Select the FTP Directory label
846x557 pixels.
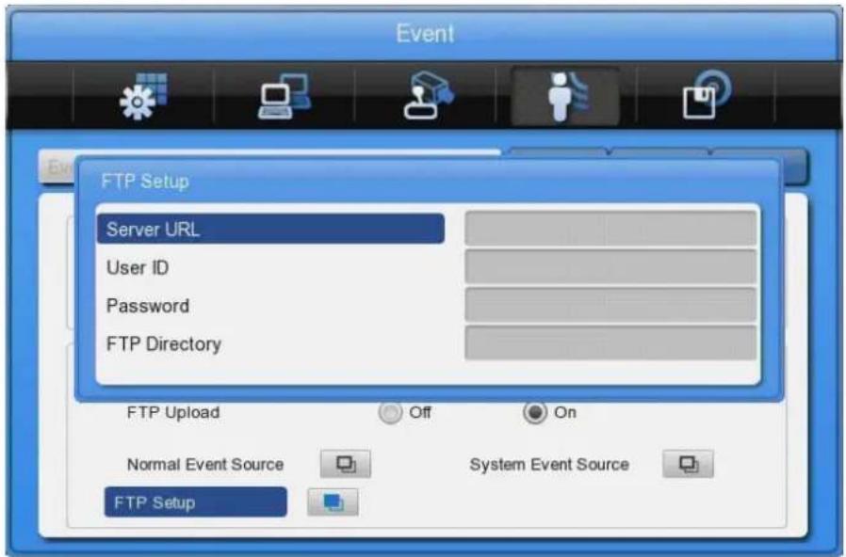164,344
